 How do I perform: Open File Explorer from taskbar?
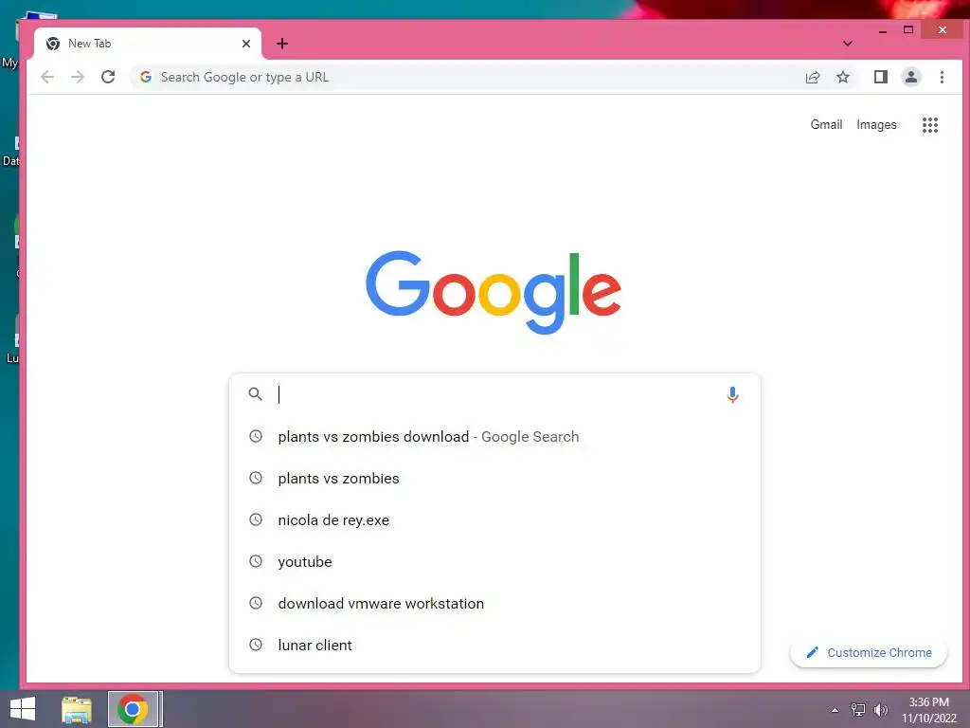point(77,709)
